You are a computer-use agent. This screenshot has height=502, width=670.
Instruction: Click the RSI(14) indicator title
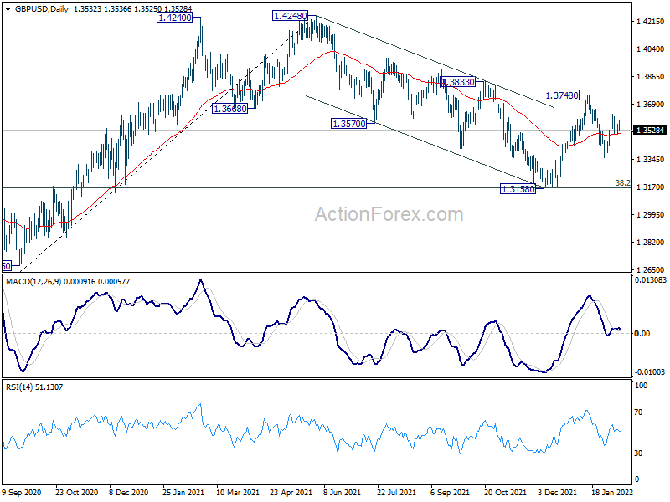[x=18, y=387]
